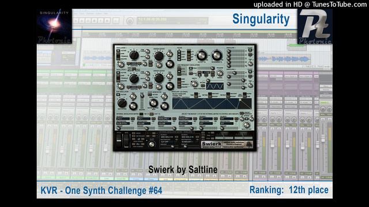Click the pitch bend wheel
The image size is (369, 207).
pos(119,140)
